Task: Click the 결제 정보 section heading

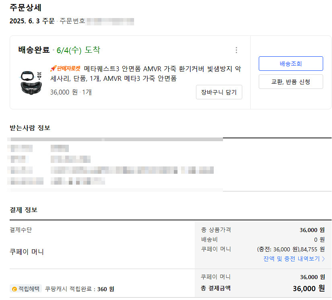Action: [x=23, y=210]
